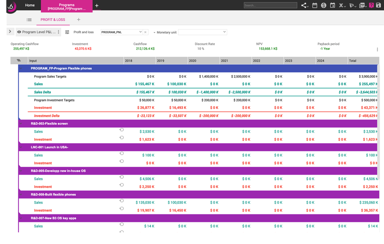Expand the collapsed left panel chevron
Screen dimensions: 384x244
10,31
